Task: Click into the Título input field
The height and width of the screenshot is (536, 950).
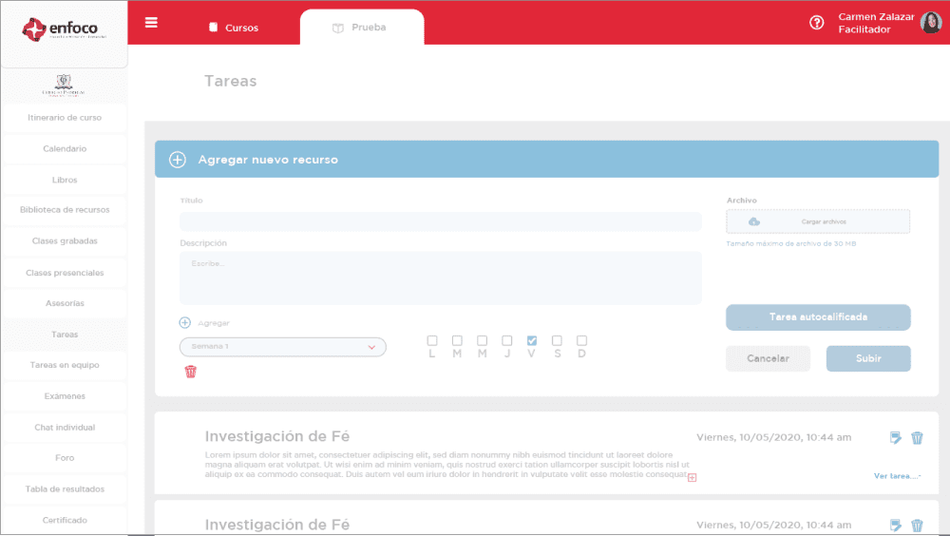Action: [440, 221]
